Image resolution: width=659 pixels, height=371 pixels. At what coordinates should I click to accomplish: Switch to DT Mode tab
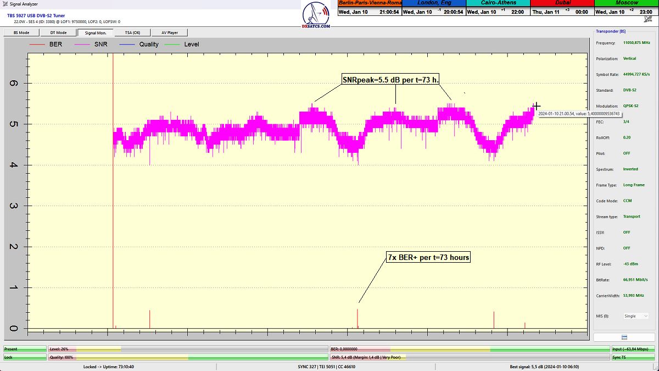point(58,32)
